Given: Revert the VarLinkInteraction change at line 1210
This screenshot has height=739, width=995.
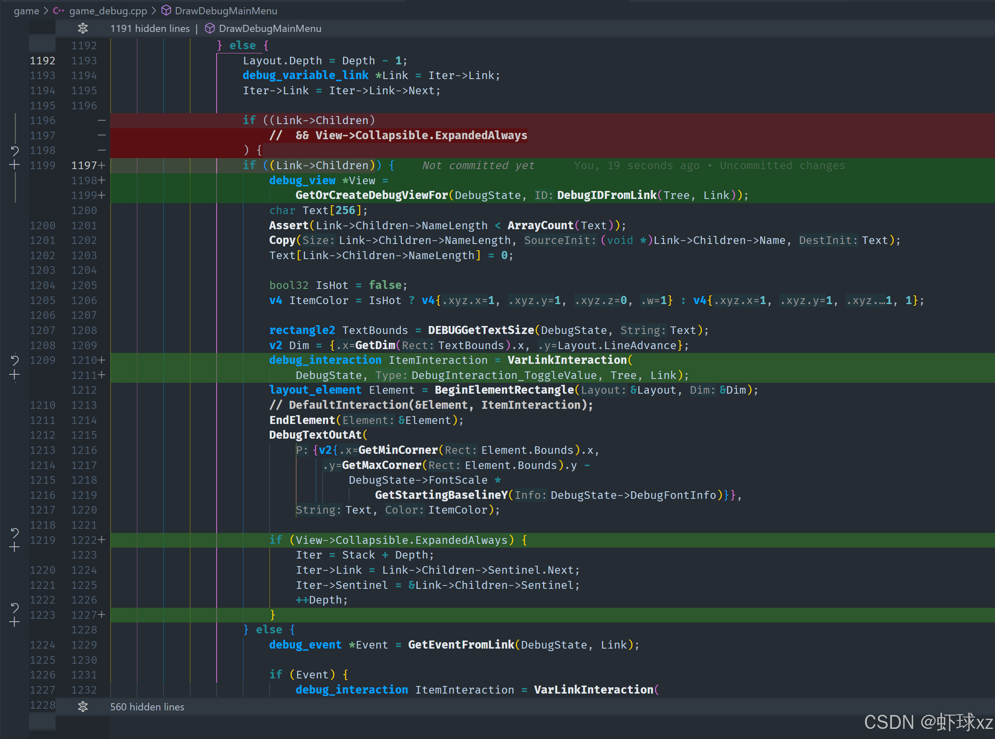Looking at the screenshot, I should 14,360.
